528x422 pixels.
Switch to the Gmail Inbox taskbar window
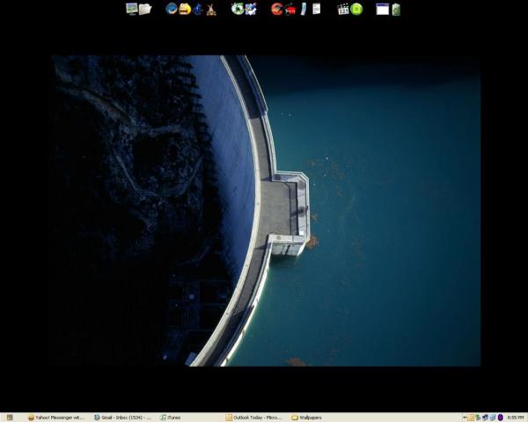(122, 418)
